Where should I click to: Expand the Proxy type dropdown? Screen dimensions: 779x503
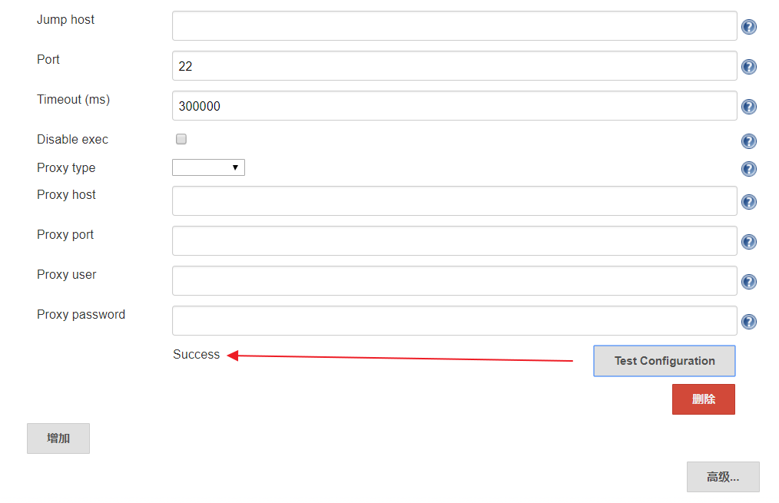[208, 167]
